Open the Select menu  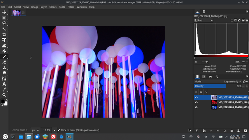point(18,7)
